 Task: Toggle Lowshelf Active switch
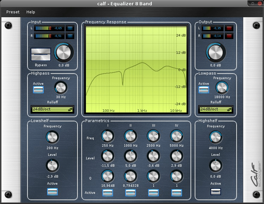point(52,192)
